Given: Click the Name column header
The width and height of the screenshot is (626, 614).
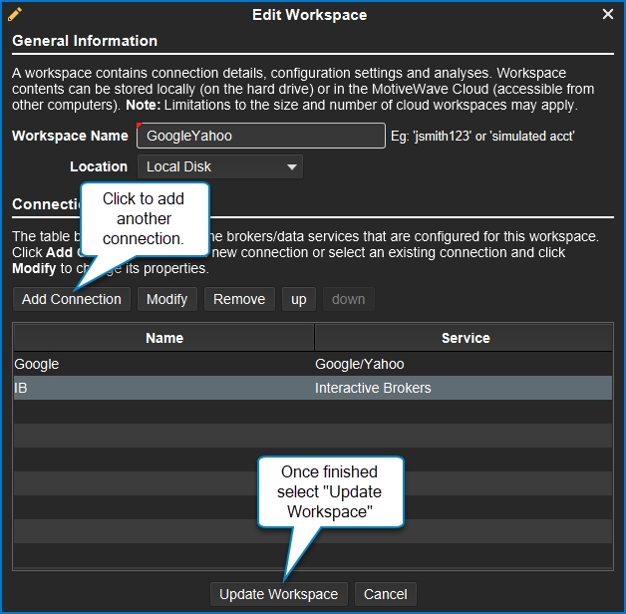Looking at the screenshot, I should coord(164,338).
